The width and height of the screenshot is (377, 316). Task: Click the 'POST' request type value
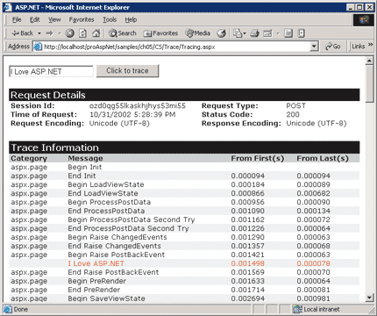pos(295,105)
